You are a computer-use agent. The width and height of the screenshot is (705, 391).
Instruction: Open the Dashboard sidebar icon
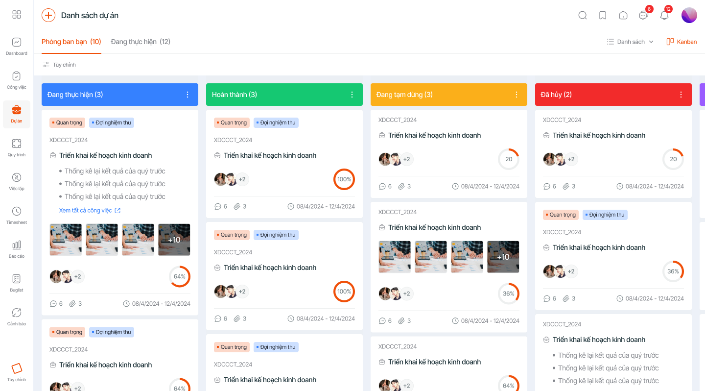17,43
